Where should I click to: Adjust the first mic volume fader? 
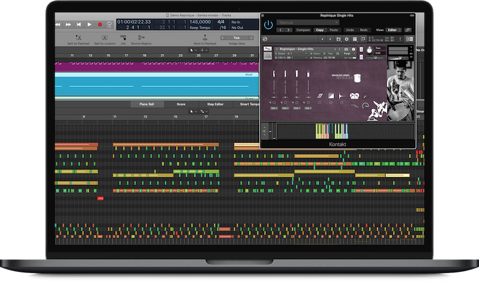(274, 87)
